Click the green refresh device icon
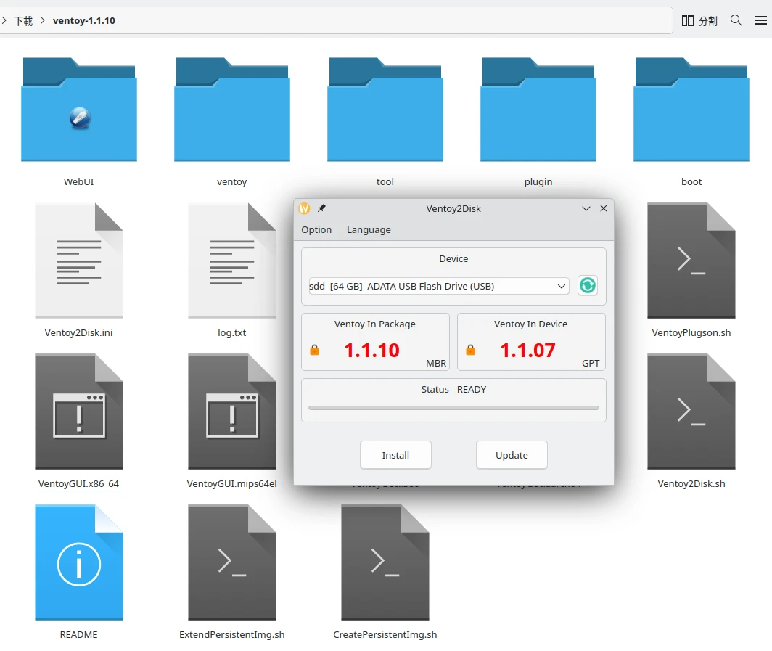 pyautogui.click(x=587, y=286)
